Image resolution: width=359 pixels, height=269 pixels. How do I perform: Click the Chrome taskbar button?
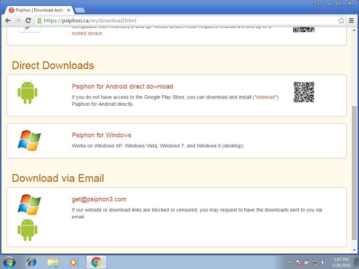click(96, 262)
